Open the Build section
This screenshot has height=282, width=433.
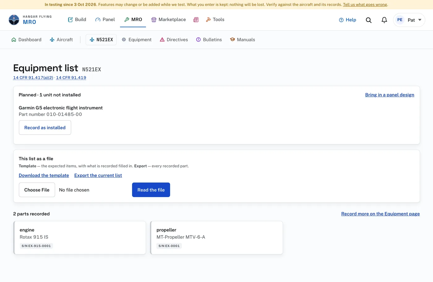click(x=77, y=20)
